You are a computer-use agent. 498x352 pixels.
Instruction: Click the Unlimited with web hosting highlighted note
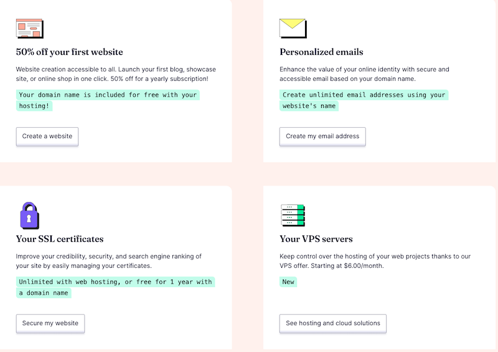115,287
